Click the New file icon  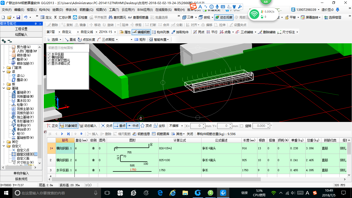3,17
